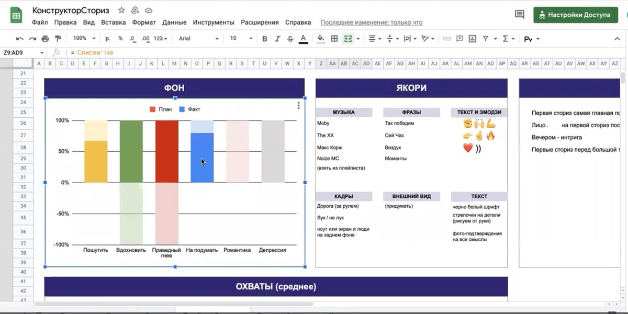Open the Правка menu
Screen dimensions: 628x314
pyautogui.click(x=65, y=23)
